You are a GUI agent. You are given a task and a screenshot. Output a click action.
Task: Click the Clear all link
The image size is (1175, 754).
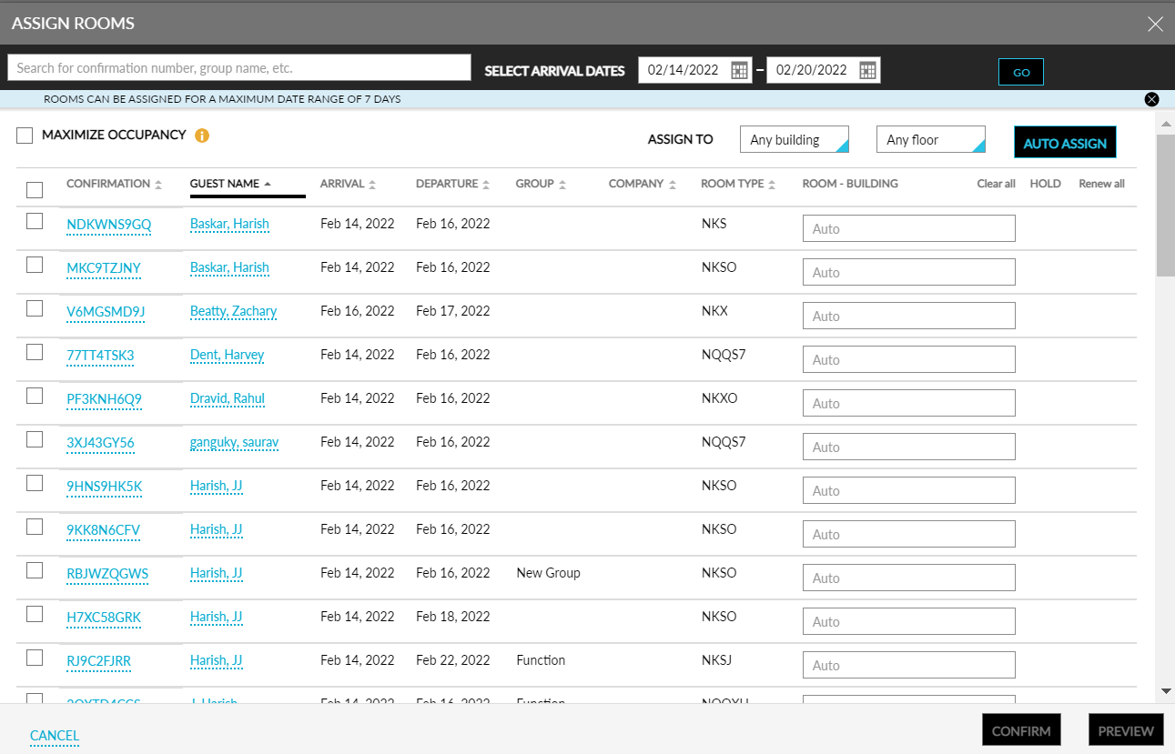tap(996, 183)
